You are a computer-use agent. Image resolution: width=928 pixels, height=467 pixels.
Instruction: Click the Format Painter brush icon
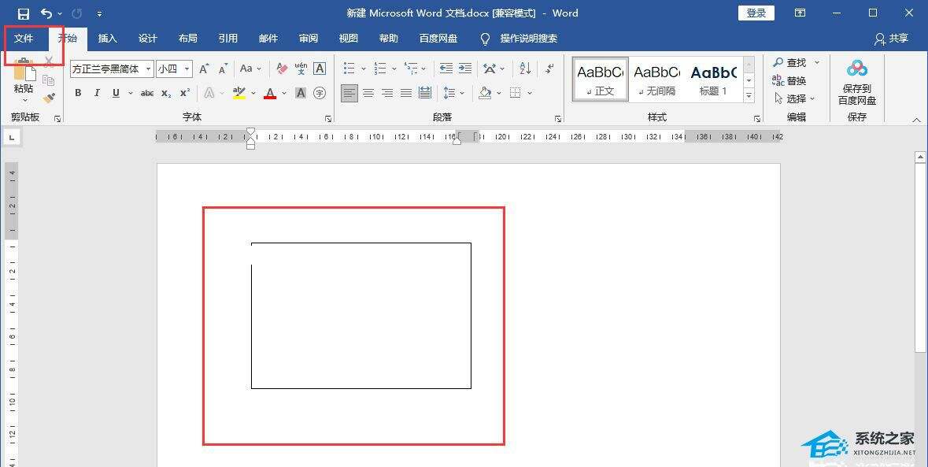[x=49, y=98]
